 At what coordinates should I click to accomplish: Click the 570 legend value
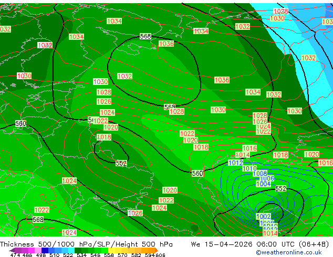click(x=122, y=255)
